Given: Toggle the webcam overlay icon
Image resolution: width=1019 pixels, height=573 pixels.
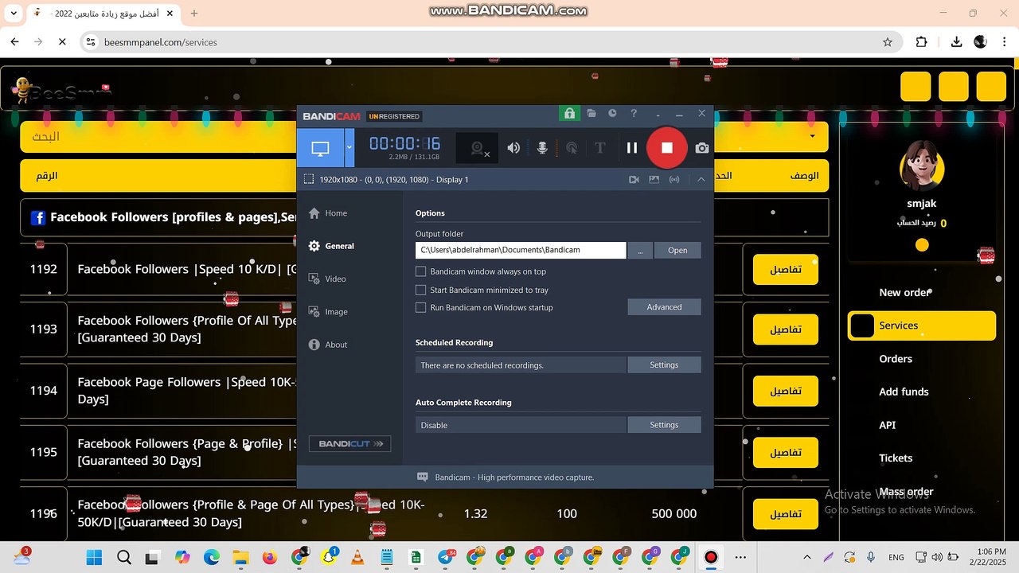Looking at the screenshot, I should click(478, 148).
